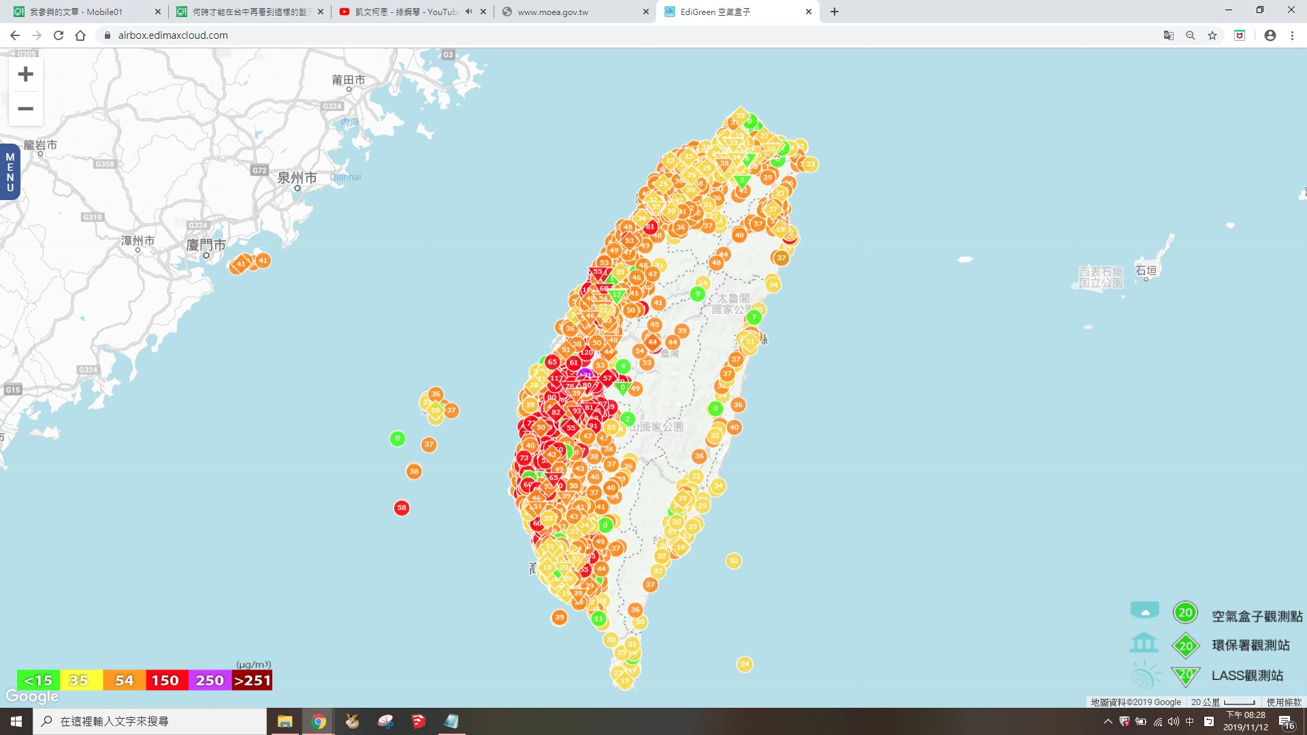This screenshot has width=1307, height=735.
Task: Go forward to next page
Action: coord(37,35)
